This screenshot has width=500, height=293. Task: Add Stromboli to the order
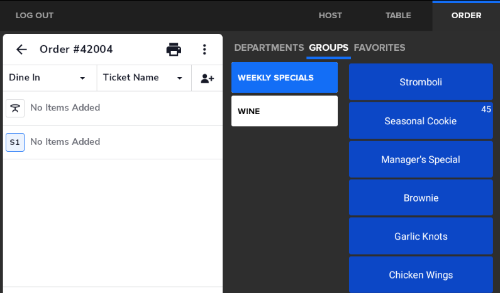point(421,82)
